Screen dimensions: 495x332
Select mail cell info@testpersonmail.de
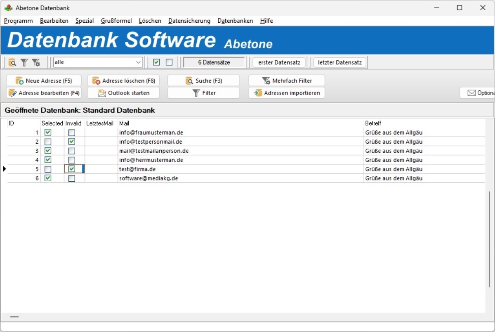[241, 142]
